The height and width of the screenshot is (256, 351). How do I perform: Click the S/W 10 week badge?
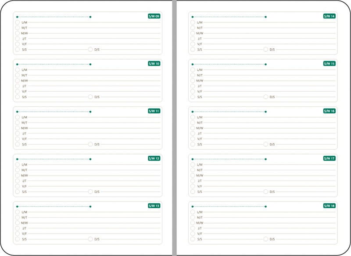[154, 64]
